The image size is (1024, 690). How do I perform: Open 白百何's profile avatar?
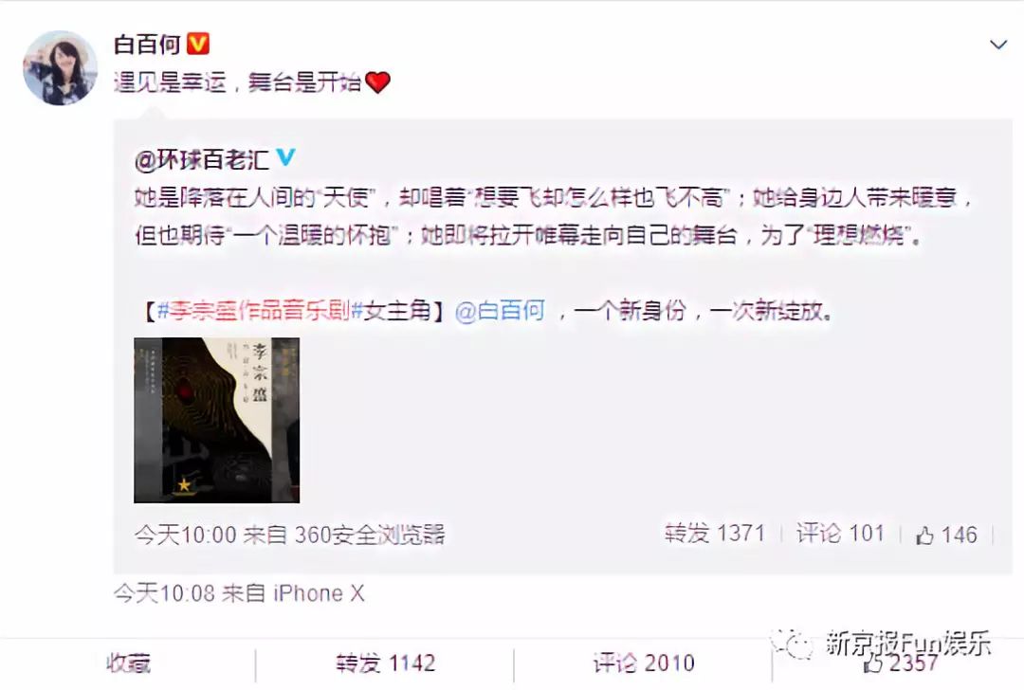[x=60, y=68]
